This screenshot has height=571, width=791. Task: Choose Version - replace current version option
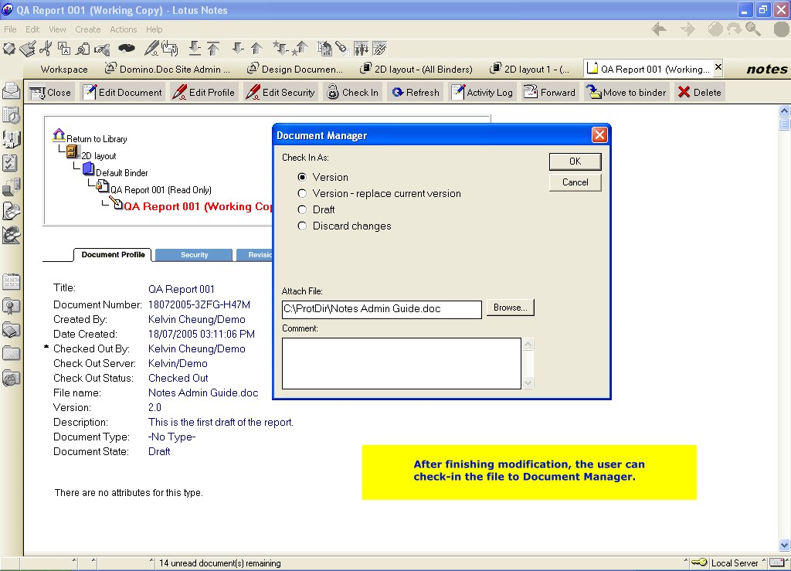tap(303, 193)
